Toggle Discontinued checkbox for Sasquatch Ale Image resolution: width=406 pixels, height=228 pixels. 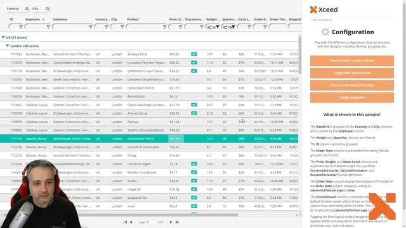[194, 198]
